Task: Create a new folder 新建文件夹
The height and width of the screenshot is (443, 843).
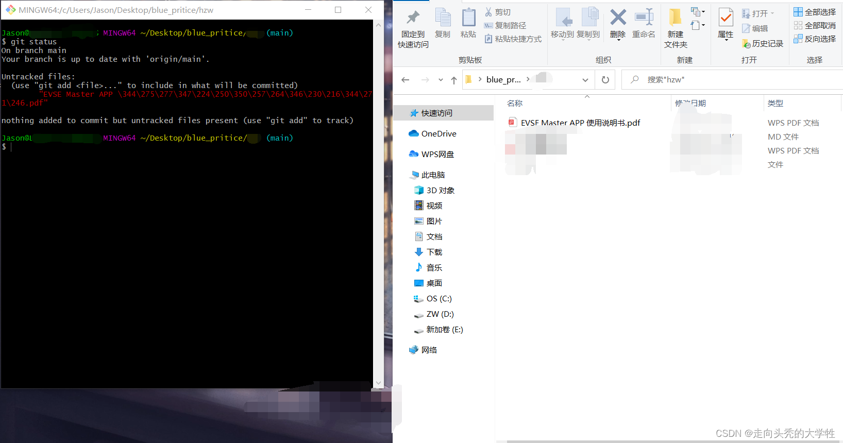Action: pyautogui.click(x=676, y=29)
